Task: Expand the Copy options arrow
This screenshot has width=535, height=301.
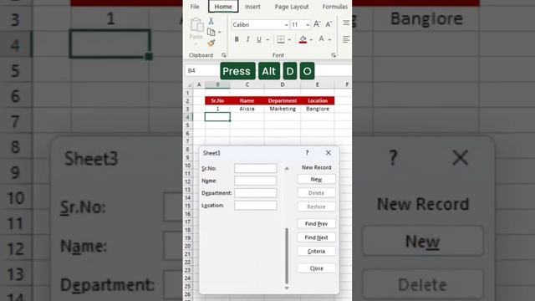Action: point(219,33)
